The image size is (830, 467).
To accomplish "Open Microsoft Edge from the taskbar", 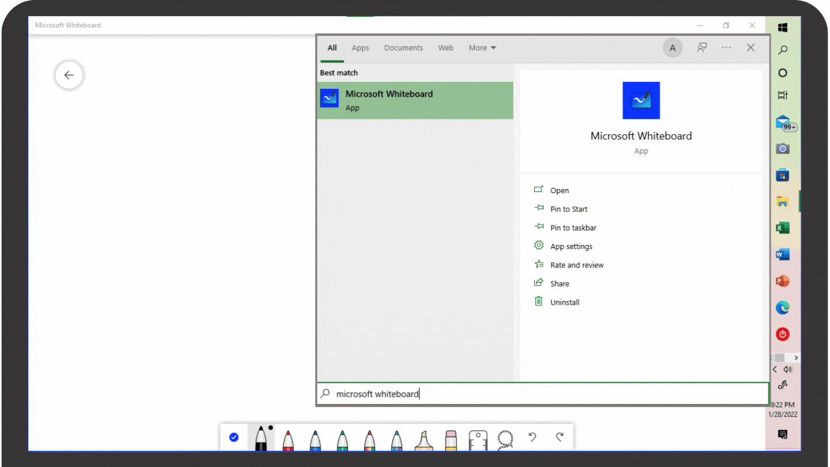I will point(783,308).
